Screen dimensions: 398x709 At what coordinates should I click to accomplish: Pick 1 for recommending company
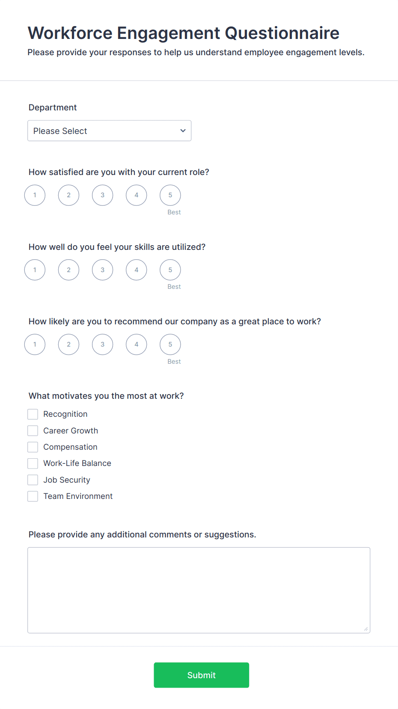(35, 344)
